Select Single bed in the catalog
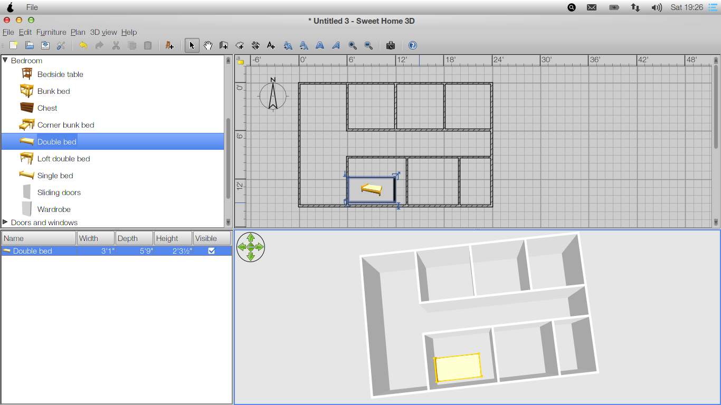This screenshot has height=405, width=721. tap(55, 176)
